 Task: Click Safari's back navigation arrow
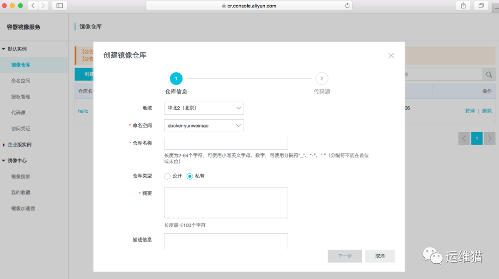(x=33, y=6)
